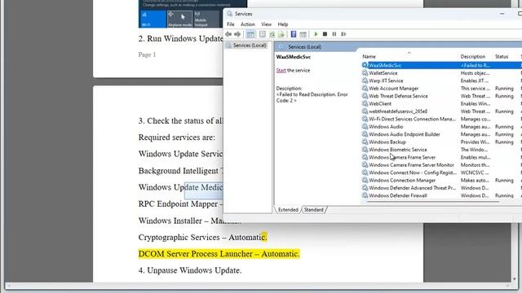The image size is (522, 293).
Task: Select the Windows Defender Firewall row
Action: (x=441, y=195)
